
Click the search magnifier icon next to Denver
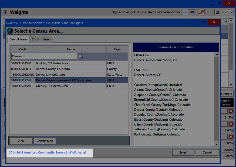pyautogui.click(x=81, y=56)
